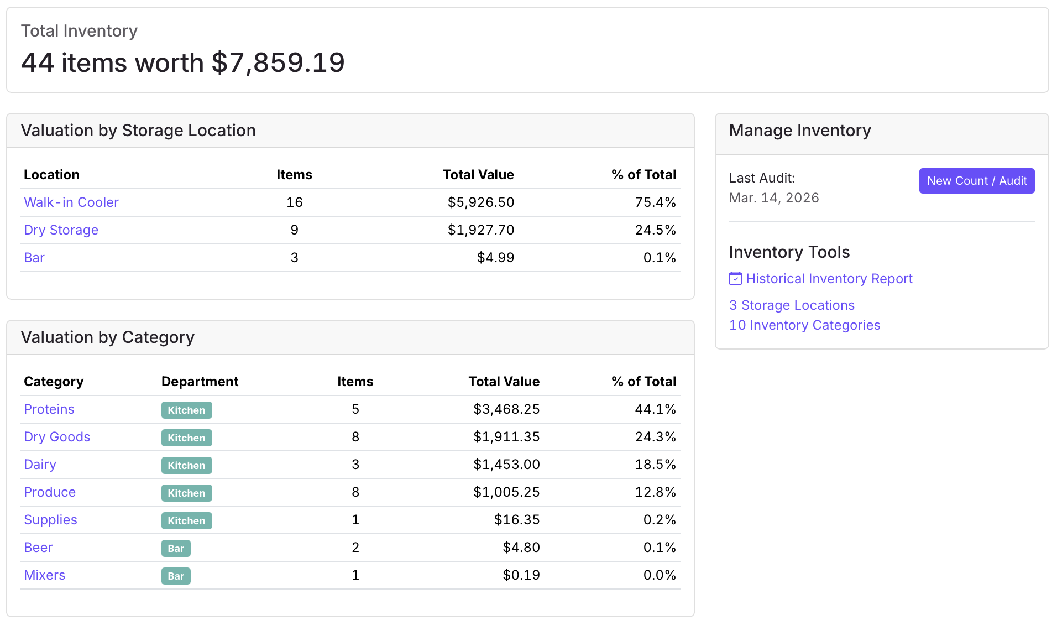The image size is (1057, 625).
Task: Click the $1,005.25 Produce value
Action: coord(506,492)
